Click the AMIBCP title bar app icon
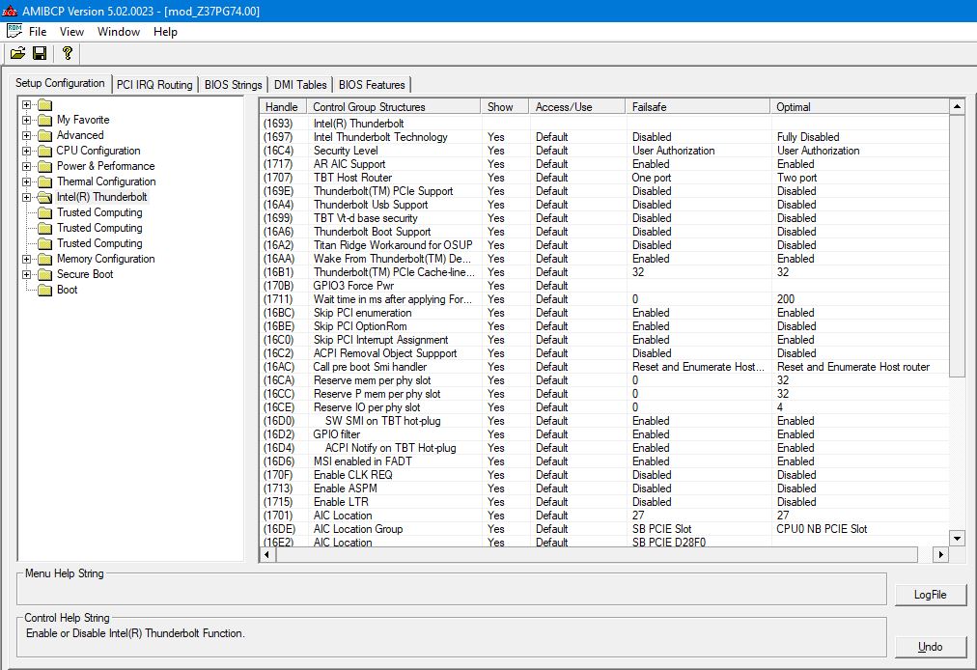The image size is (977, 670). pos(9,11)
